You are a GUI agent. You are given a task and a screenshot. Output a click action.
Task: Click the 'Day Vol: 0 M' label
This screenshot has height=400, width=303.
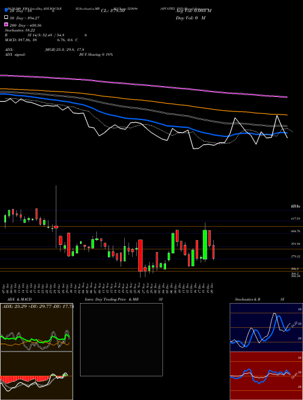[190, 18]
